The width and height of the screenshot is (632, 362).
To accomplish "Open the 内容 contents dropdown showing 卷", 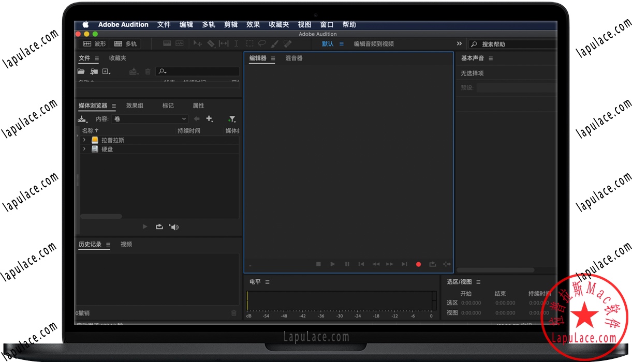I will [x=149, y=119].
